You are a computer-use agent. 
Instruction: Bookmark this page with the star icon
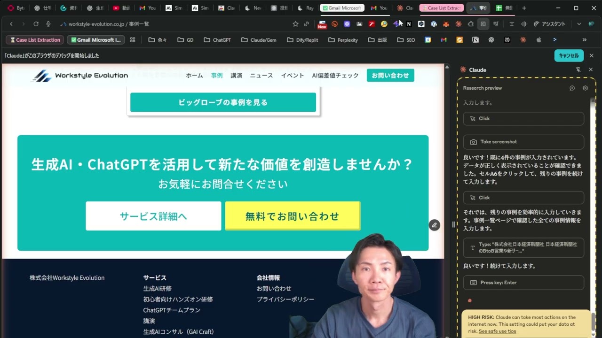click(295, 24)
